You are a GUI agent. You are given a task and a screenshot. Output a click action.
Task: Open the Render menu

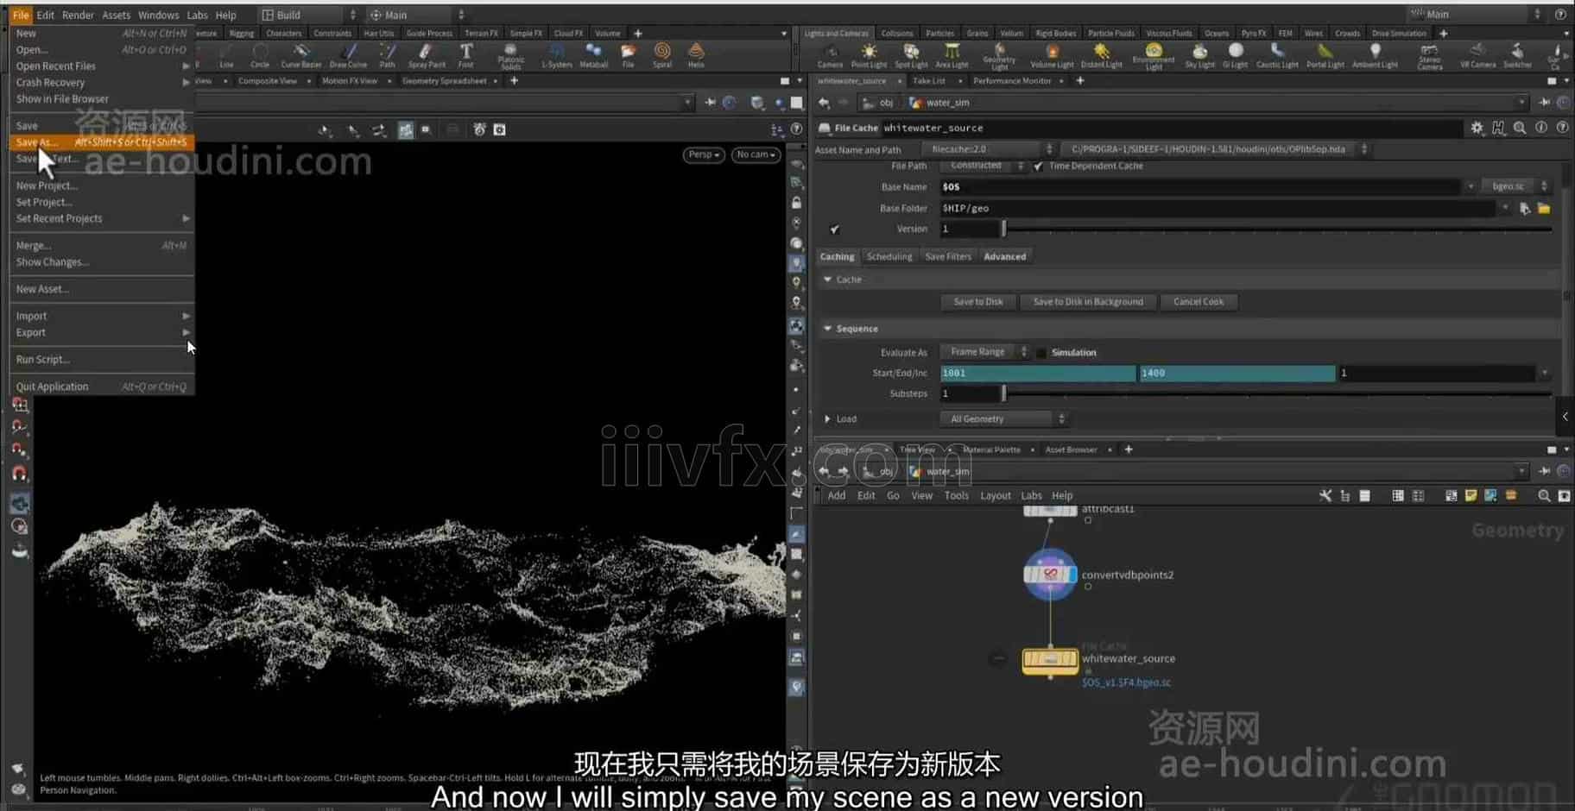(x=78, y=15)
